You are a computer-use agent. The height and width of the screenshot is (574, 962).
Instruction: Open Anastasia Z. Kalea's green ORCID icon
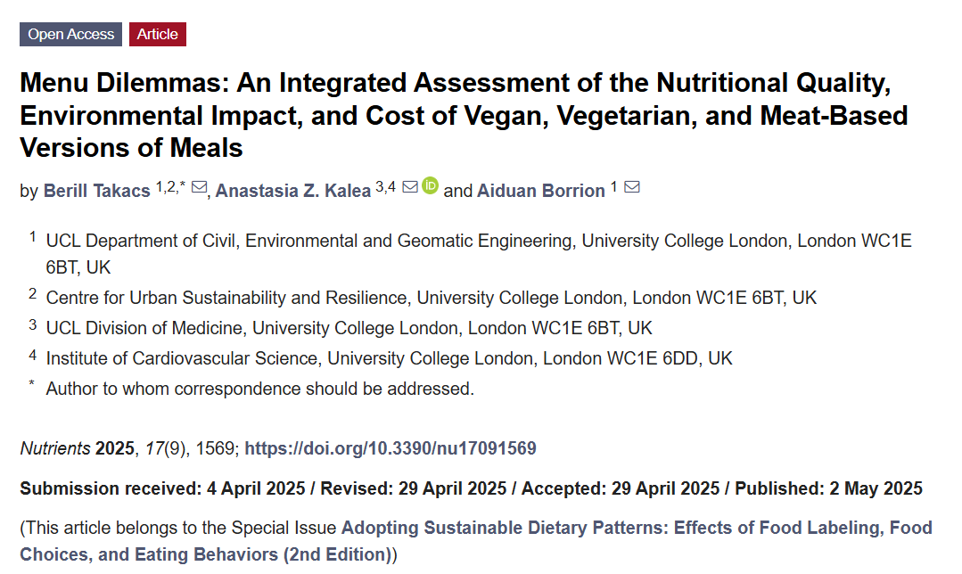tap(431, 185)
